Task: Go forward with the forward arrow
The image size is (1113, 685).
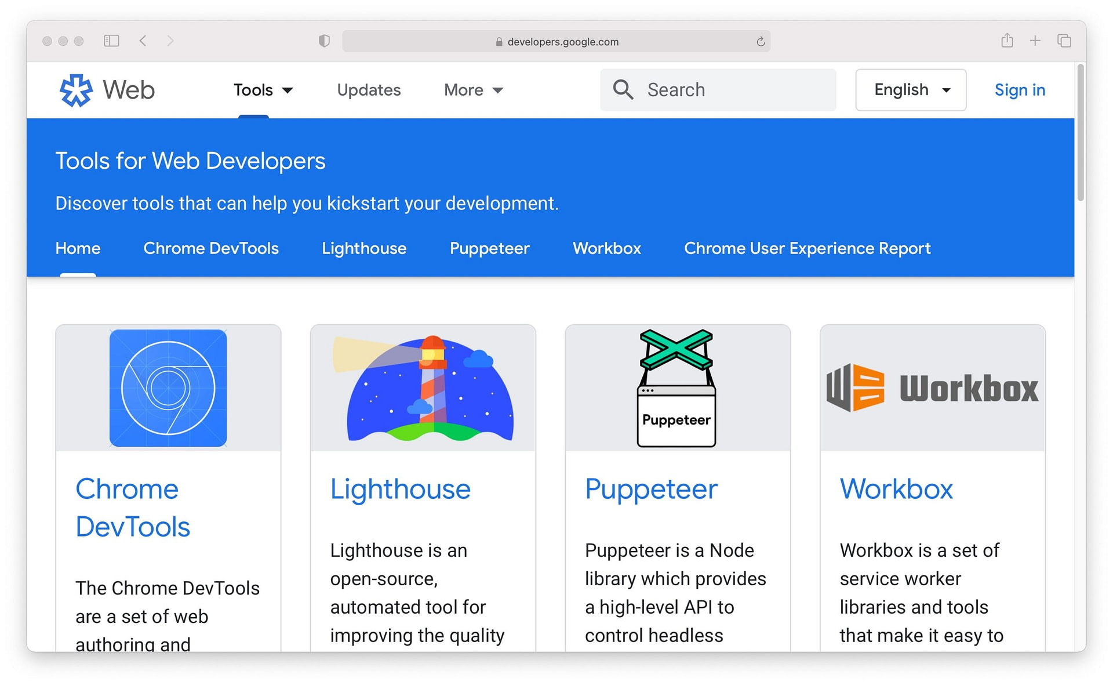Action: pyautogui.click(x=170, y=41)
